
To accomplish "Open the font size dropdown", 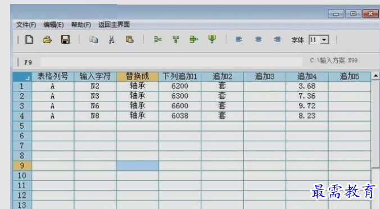I will point(324,40).
